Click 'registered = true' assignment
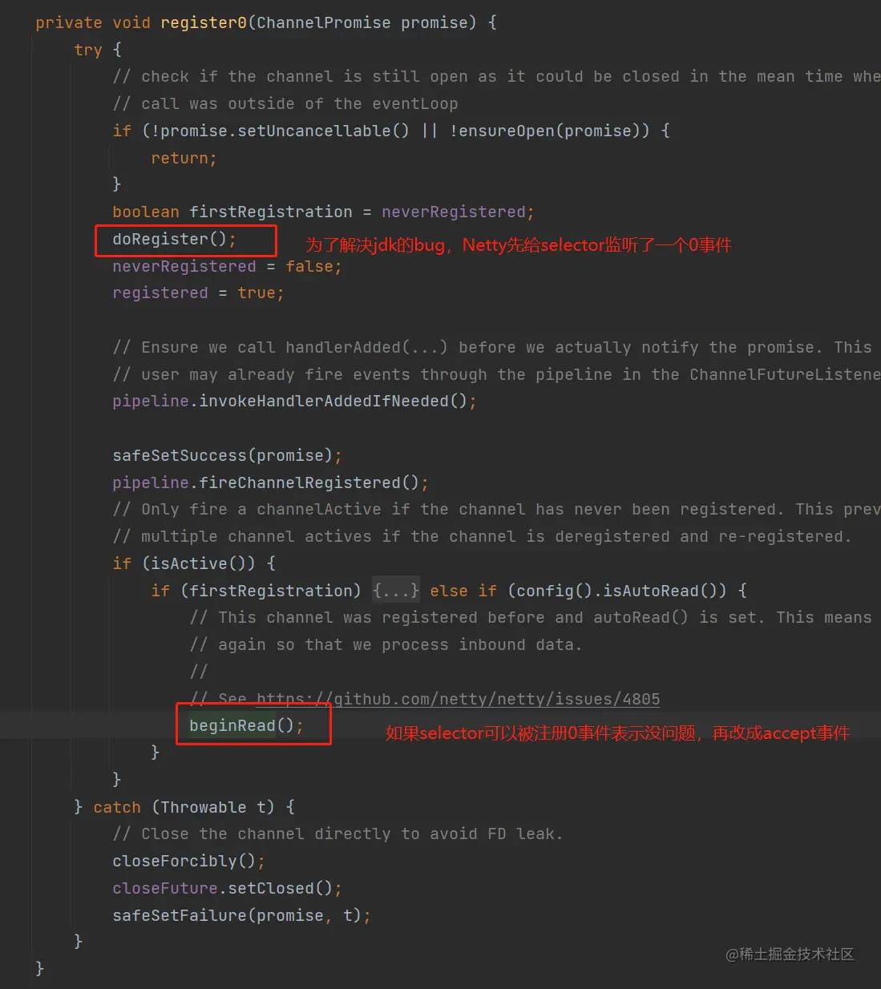 click(198, 293)
